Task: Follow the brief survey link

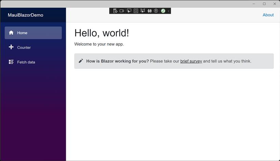Action: tap(191, 61)
